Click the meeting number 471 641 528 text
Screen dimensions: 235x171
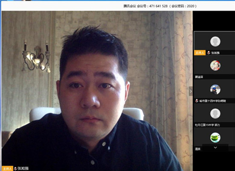[158, 6]
